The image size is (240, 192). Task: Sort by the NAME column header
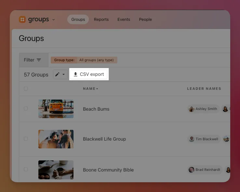click(x=90, y=89)
